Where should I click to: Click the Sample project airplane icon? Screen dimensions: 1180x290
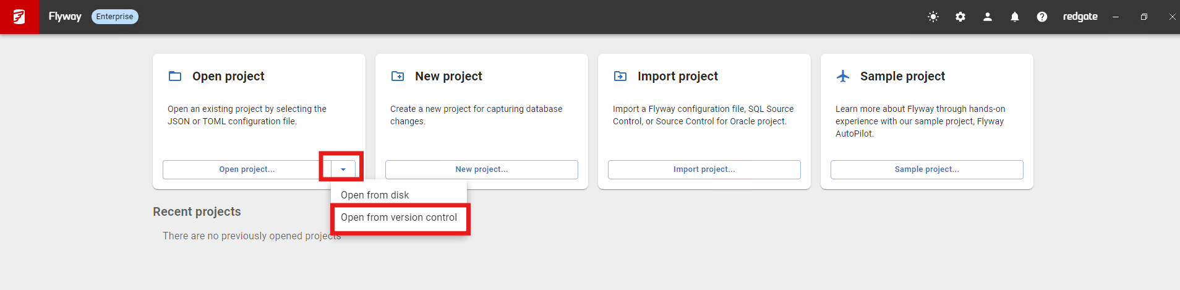[843, 76]
